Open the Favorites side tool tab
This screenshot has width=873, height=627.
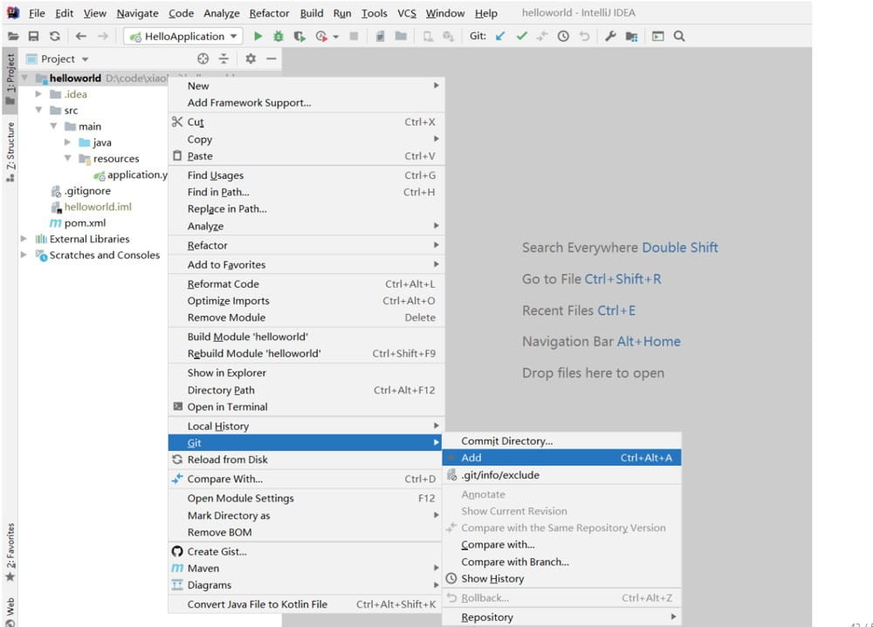coord(10,552)
